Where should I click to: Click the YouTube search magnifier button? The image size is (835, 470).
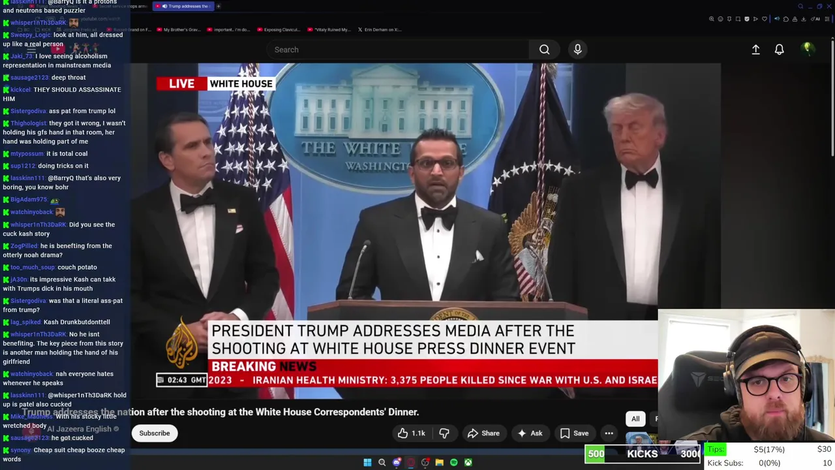(544, 50)
